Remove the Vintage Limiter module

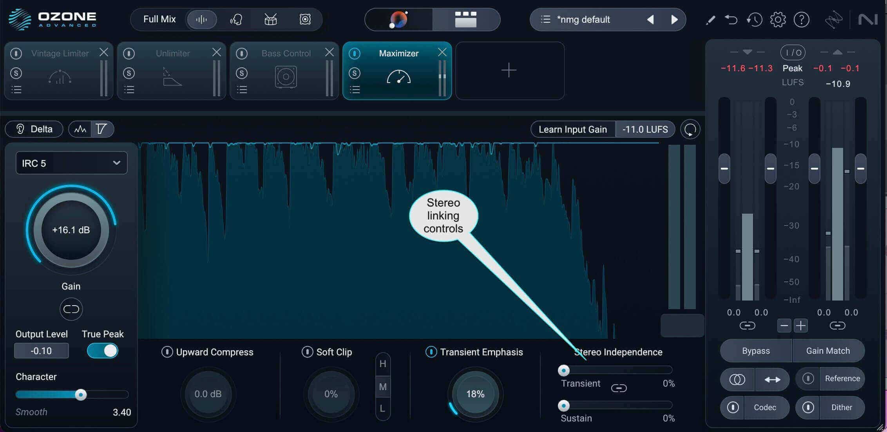[104, 52]
